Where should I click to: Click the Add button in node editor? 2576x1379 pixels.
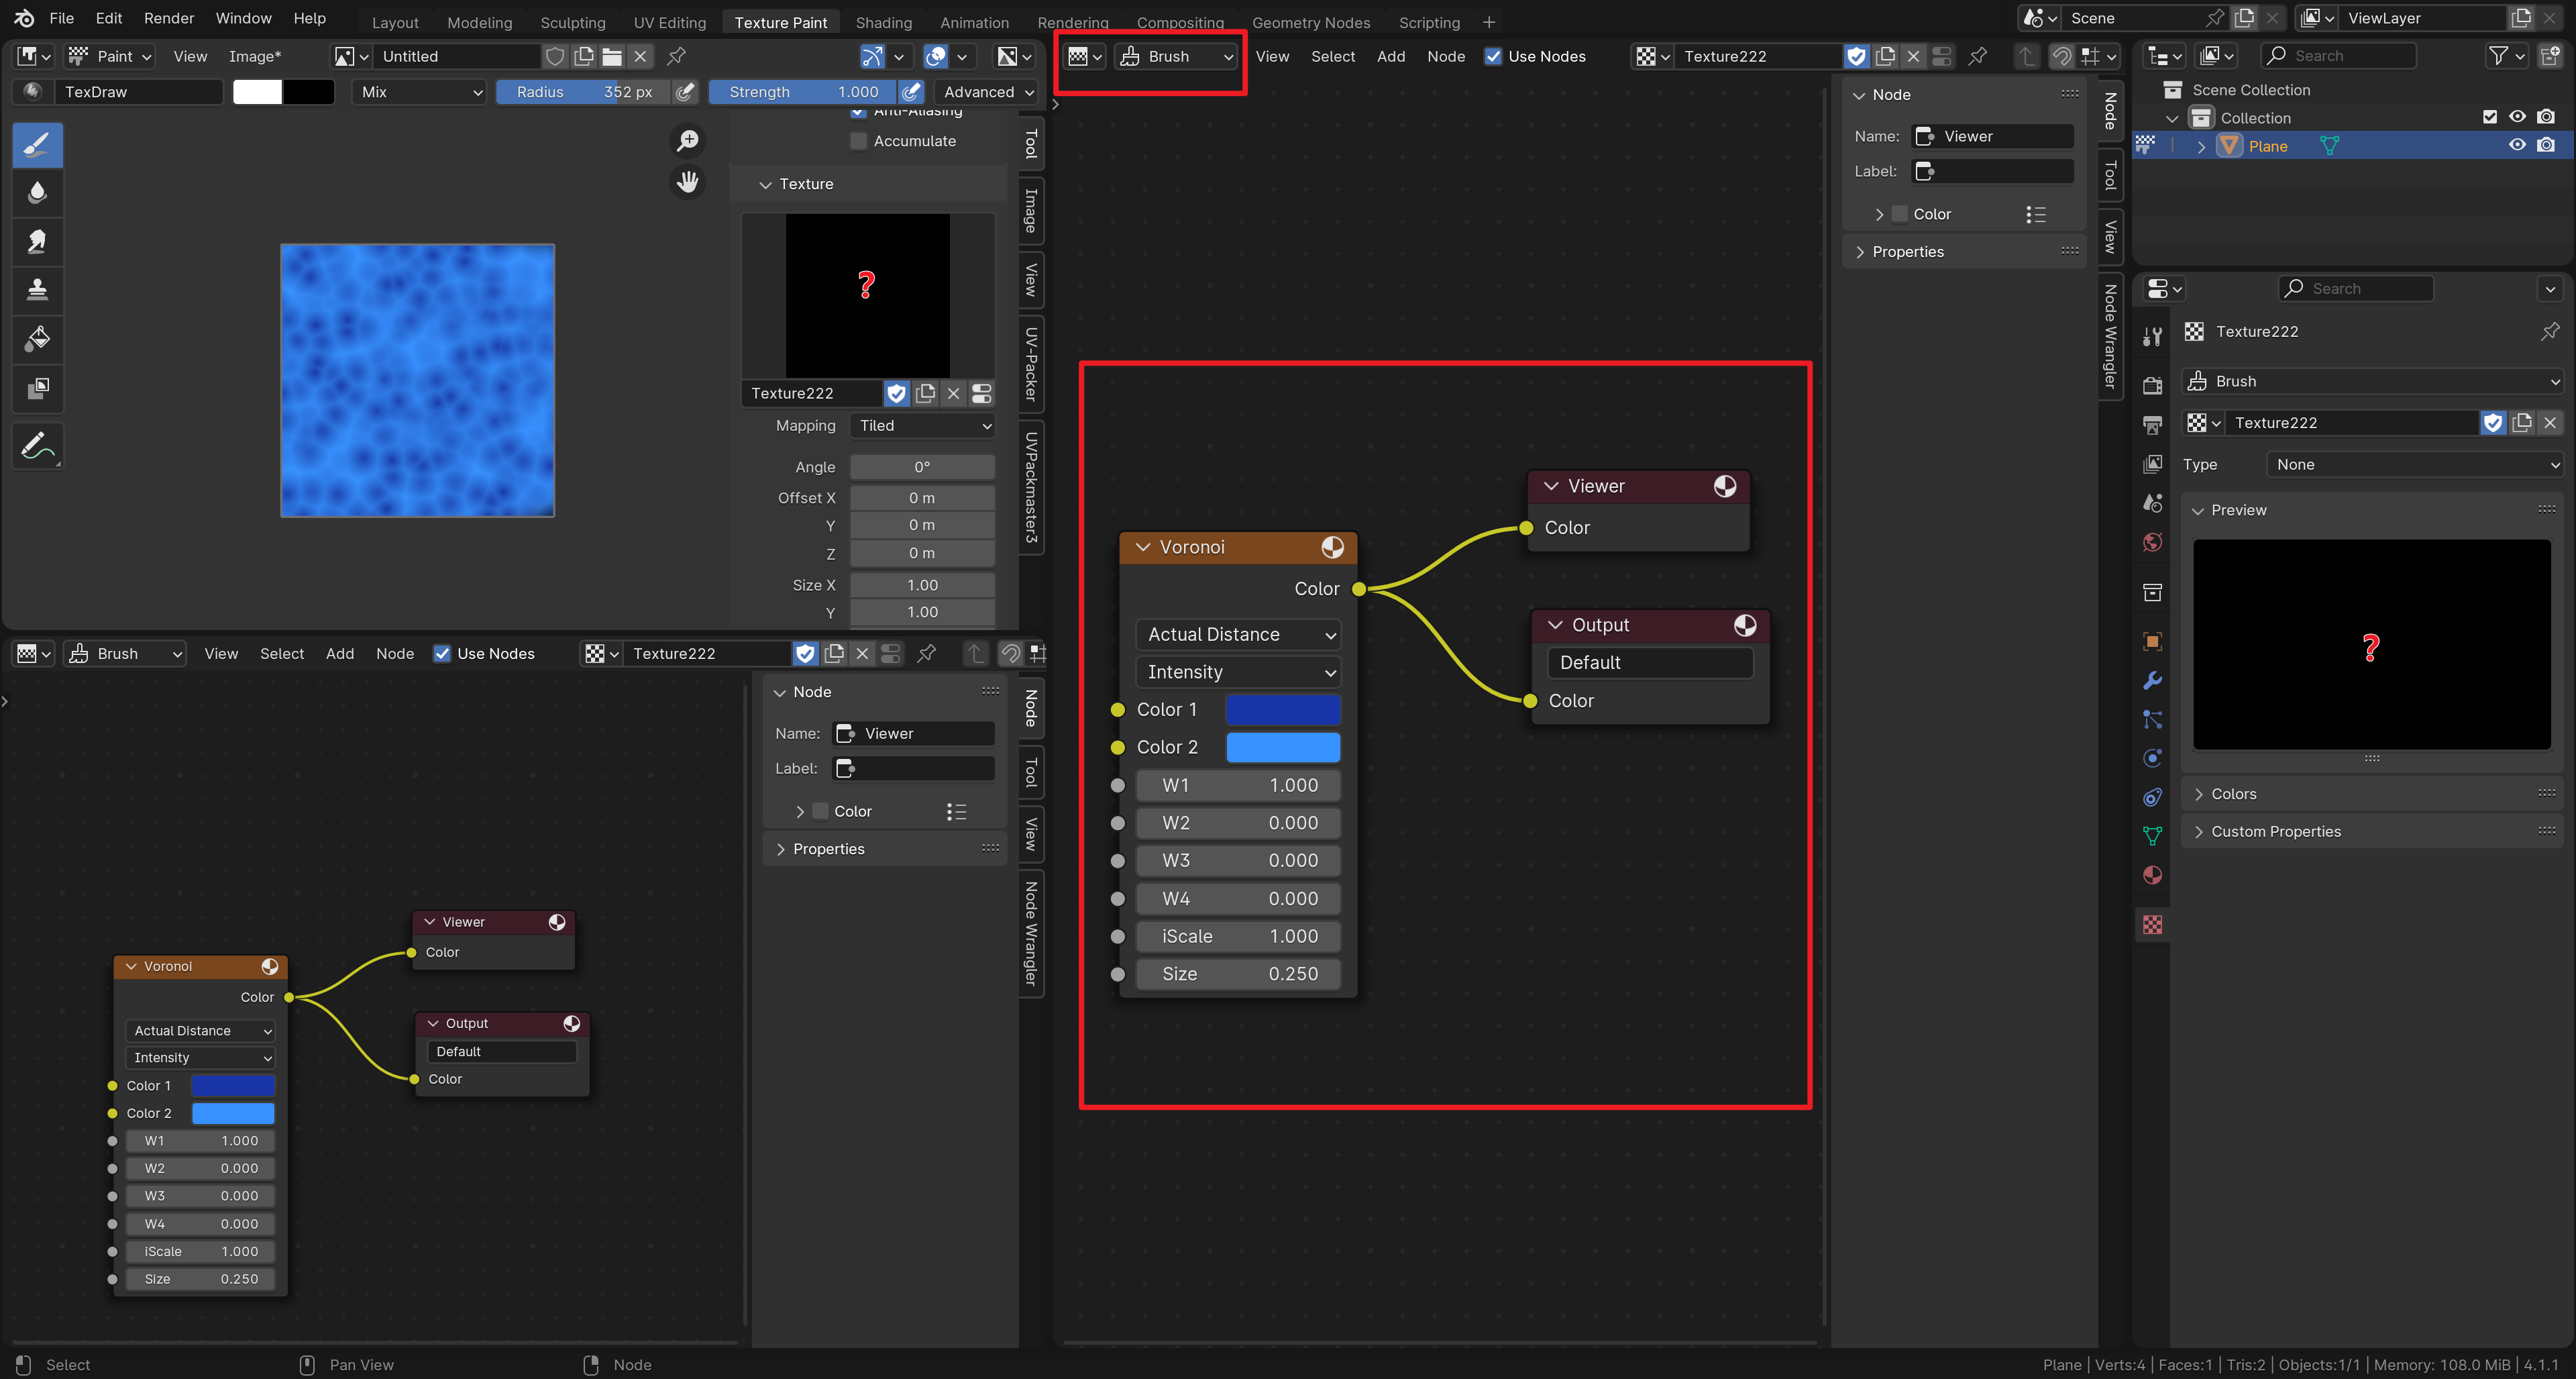pyautogui.click(x=1390, y=56)
